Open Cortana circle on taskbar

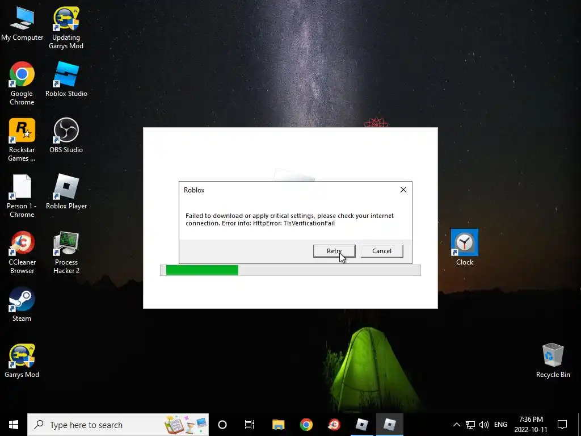coord(222,425)
